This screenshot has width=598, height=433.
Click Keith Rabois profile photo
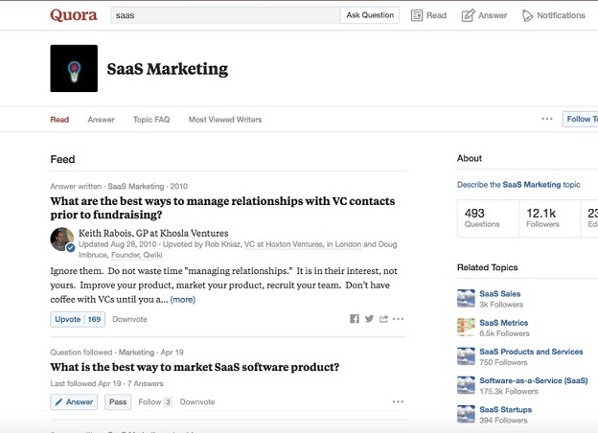[62, 239]
